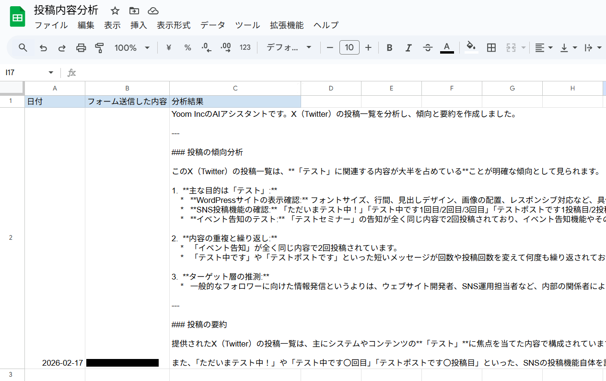Viewport: 606px width, 381px height.
Task: Select the 分析結果 header cell
Action: coord(235,101)
